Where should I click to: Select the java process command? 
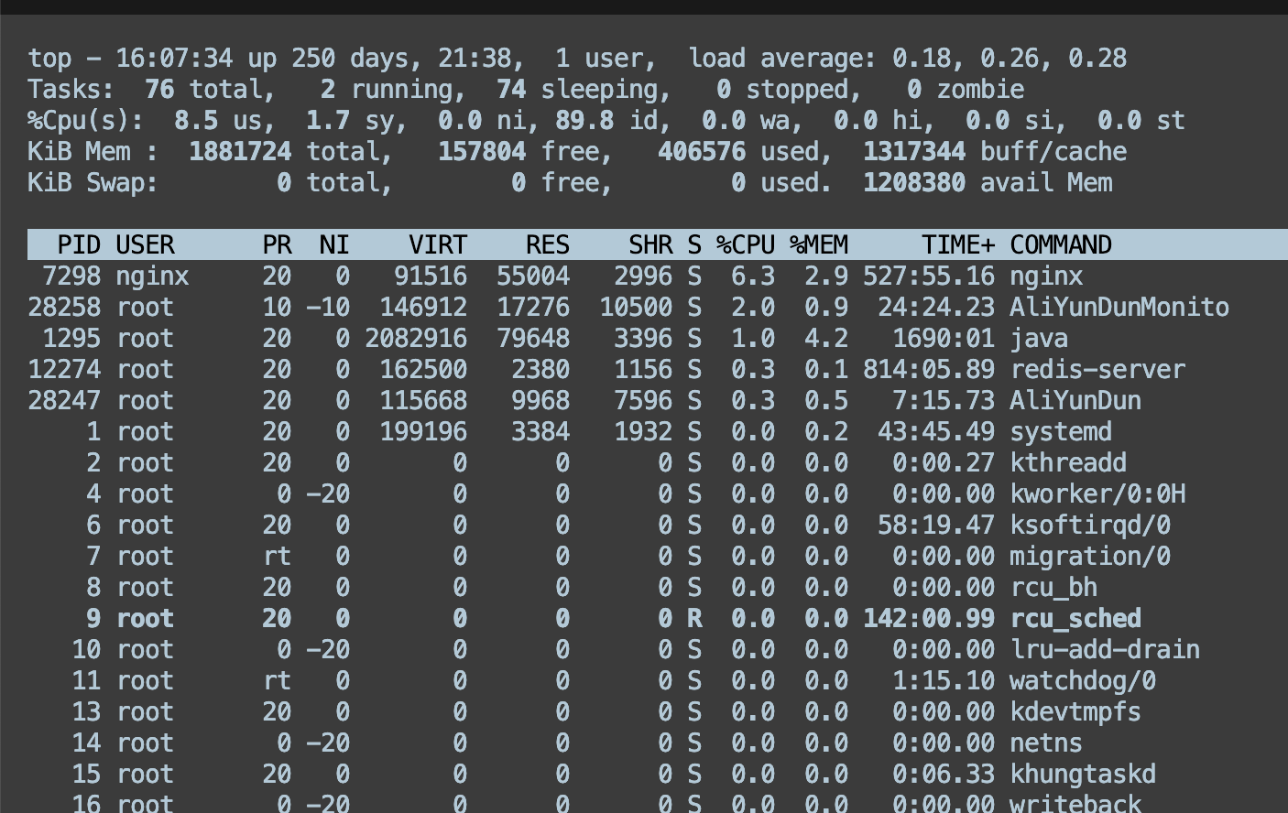tap(1039, 339)
